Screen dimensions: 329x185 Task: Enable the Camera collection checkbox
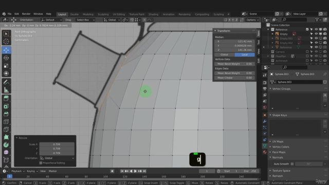click(307, 51)
